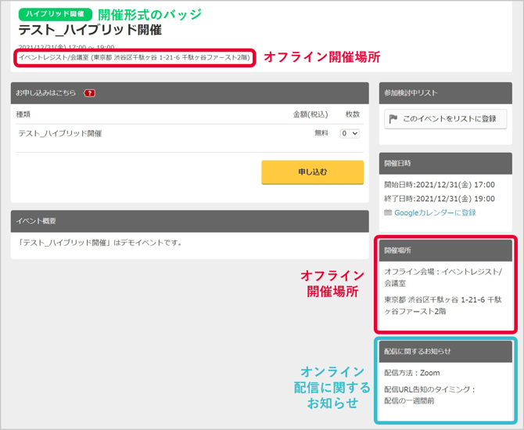Open the 枚数 ticket quantity dropdown
The width and height of the screenshot is (524, 430).
click(x=350, y=134)
